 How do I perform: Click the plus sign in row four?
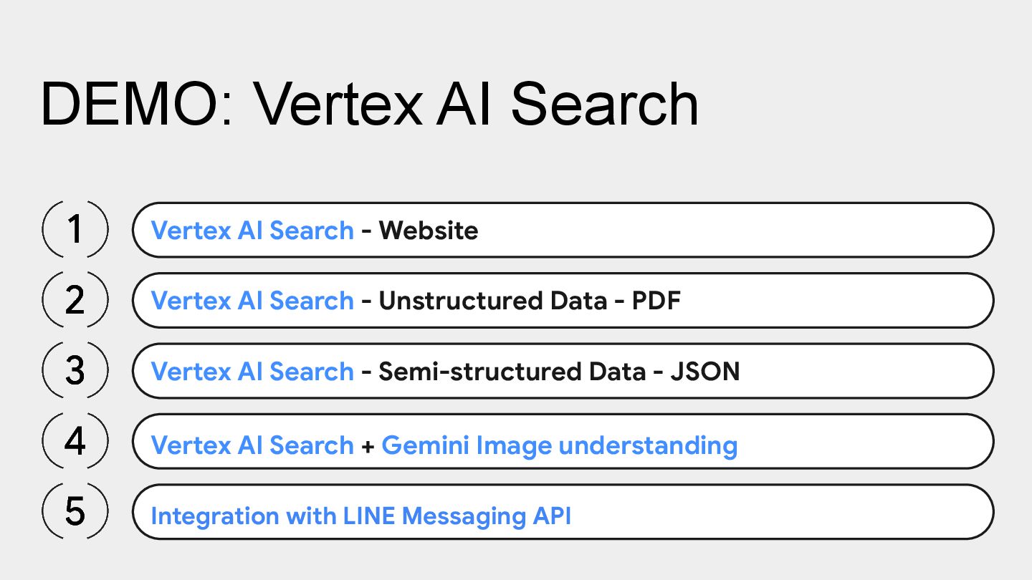[368, 446]
